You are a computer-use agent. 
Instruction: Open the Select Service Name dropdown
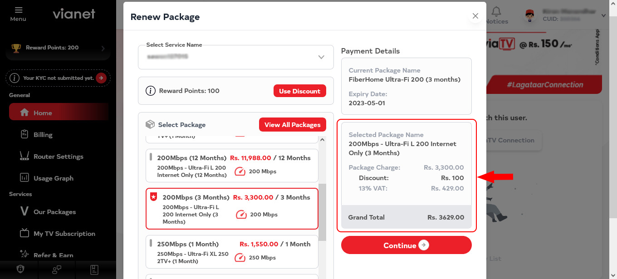pos(235,57)
